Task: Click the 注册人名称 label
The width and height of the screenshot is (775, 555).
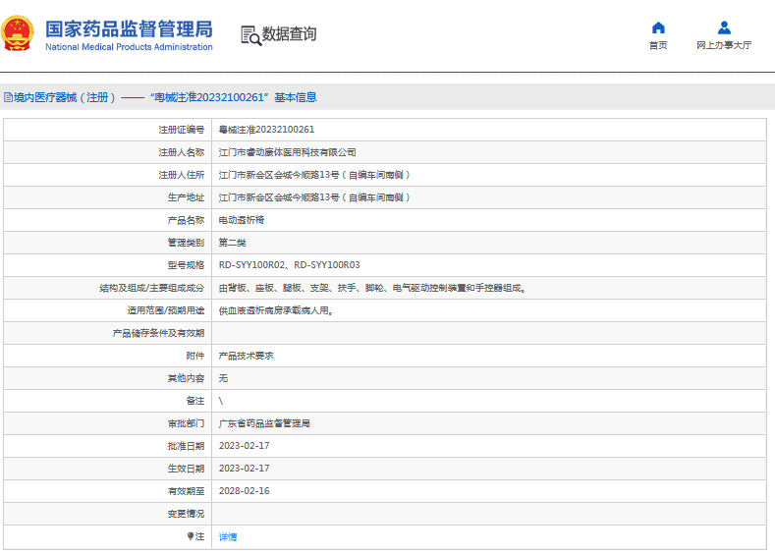Action: pos(182,152)
